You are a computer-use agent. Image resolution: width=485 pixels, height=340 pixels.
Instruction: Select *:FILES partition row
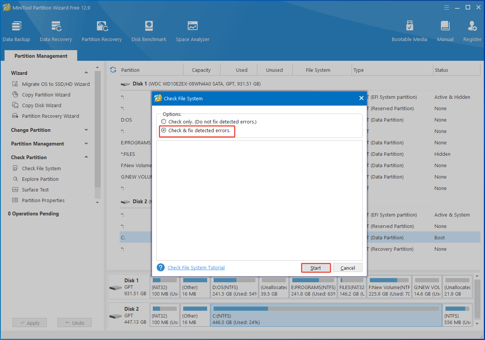(300, 154)
